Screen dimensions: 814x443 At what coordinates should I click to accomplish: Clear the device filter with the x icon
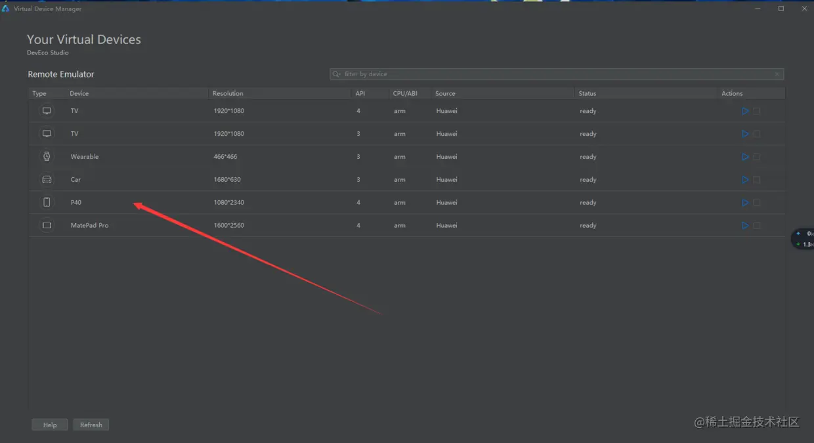777,74
